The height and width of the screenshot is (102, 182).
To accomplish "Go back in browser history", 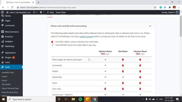I will [3, 7].
